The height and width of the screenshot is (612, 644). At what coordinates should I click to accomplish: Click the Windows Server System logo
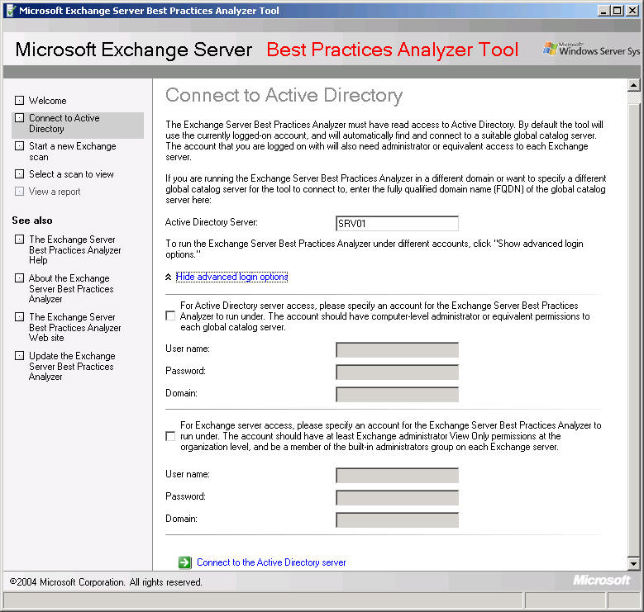click(x=591, y=50)
